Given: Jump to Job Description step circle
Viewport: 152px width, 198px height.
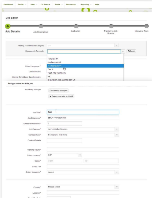Looking at the screenshot, I should [x=41, y=26].
